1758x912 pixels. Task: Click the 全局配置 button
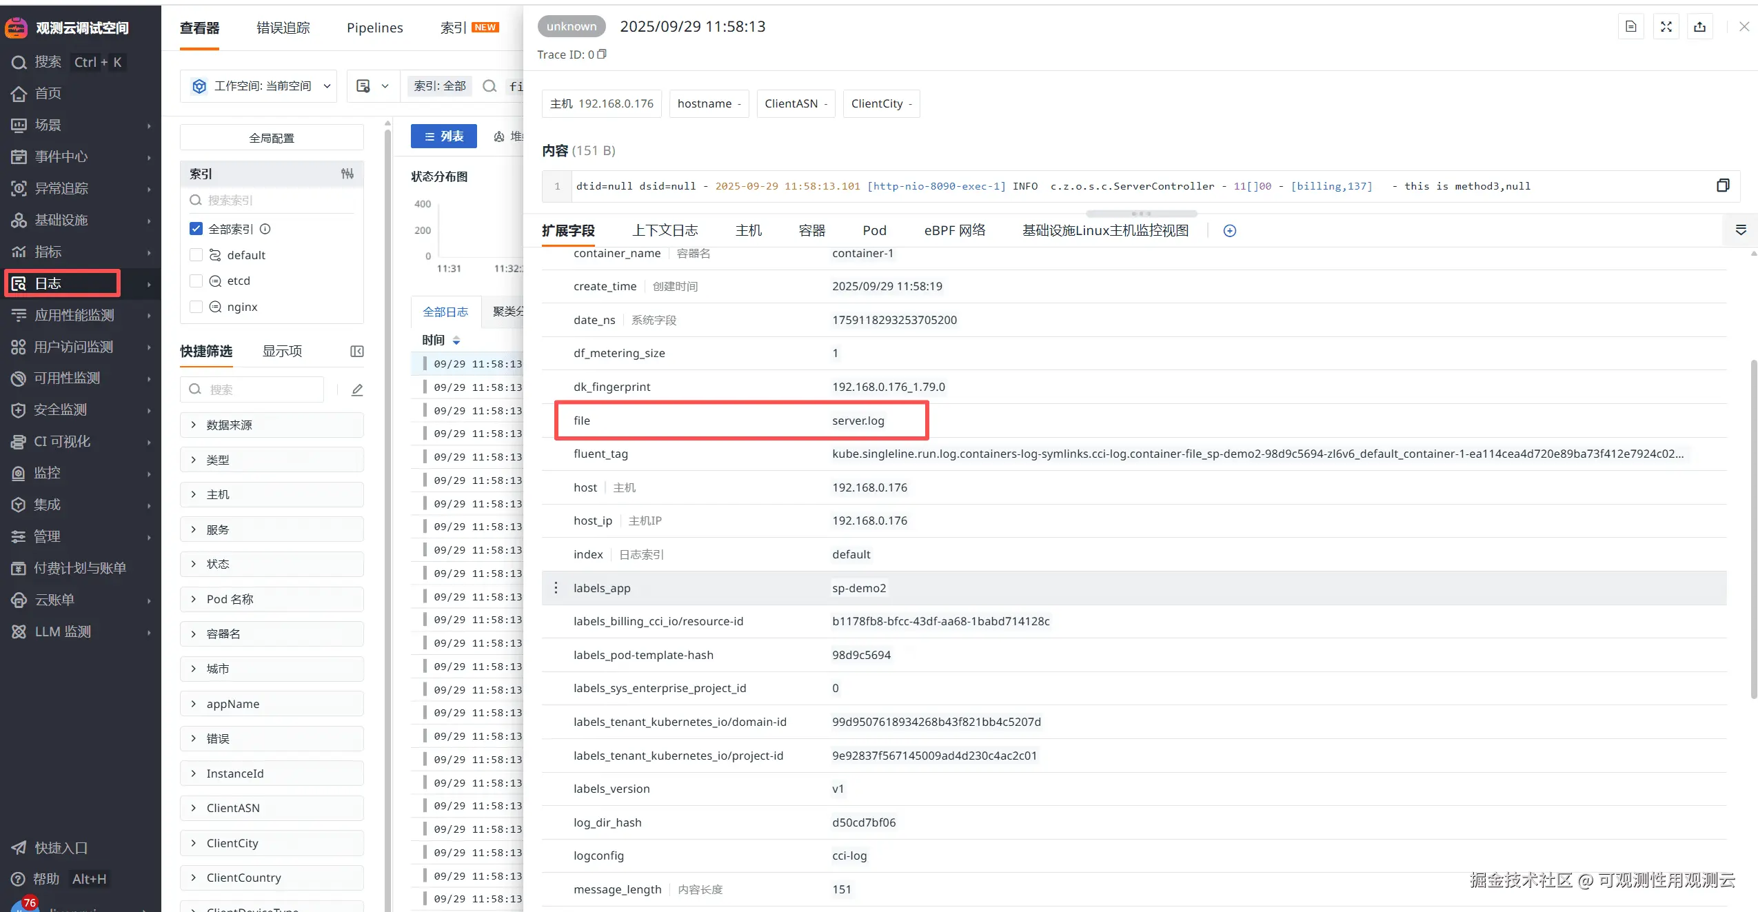tap(272, 138)
